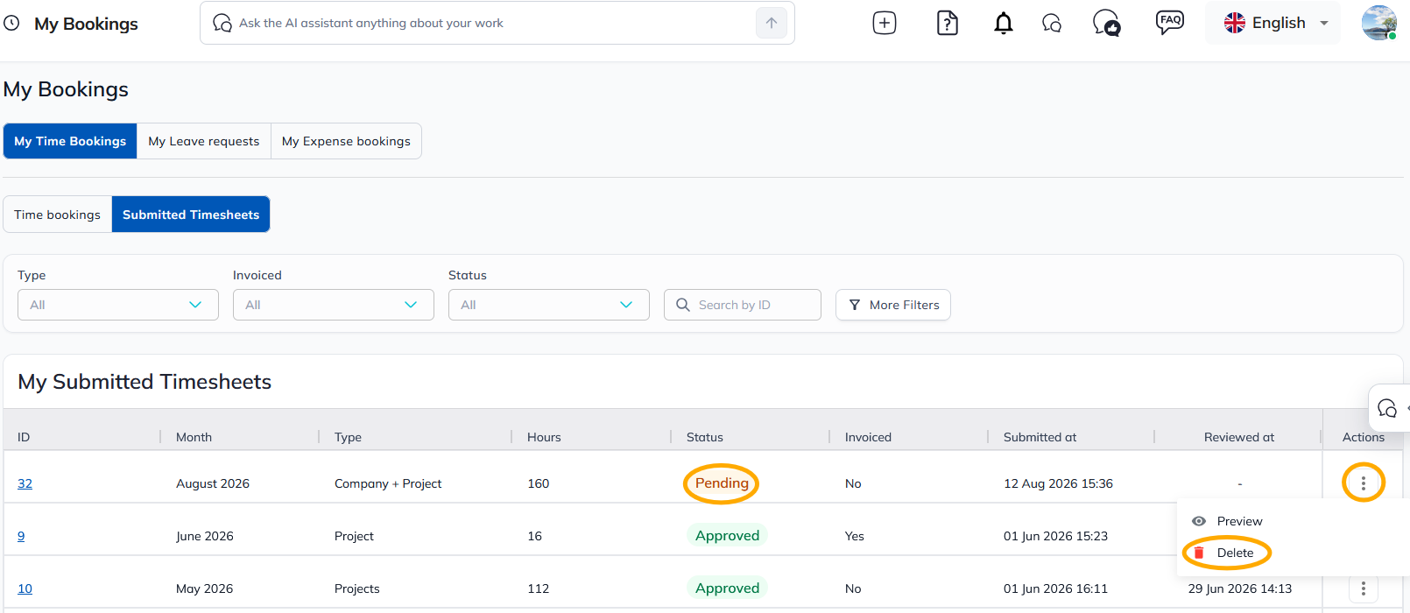Open actions menu for timesheet 32
Screen dimensions: 1410x613
pyautogui.click(x=1364, y=483)
